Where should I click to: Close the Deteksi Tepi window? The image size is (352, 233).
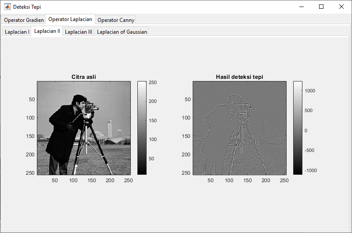click(x=341, y=7)
